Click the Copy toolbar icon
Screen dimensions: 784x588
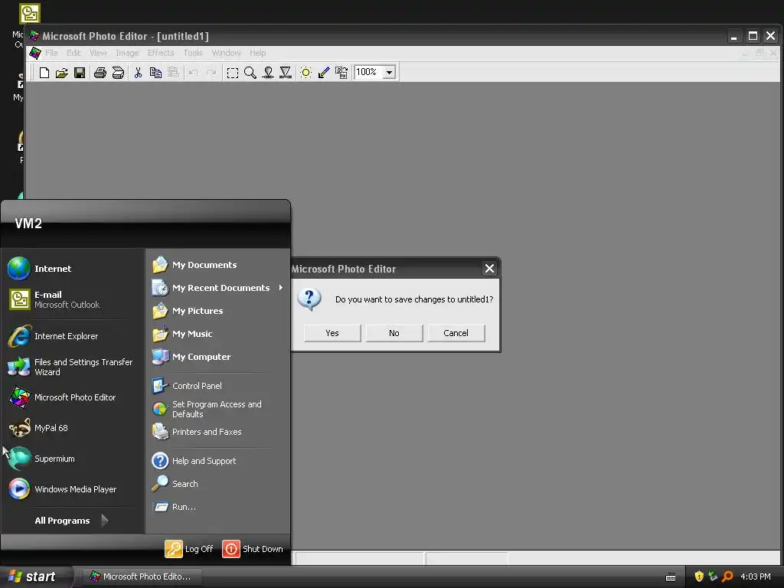(155, 73)
